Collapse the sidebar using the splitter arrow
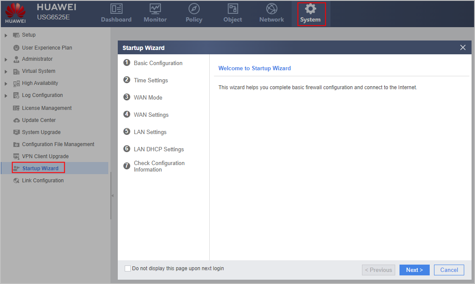Screen dimensions: 475x284 (x=113, y=196)
